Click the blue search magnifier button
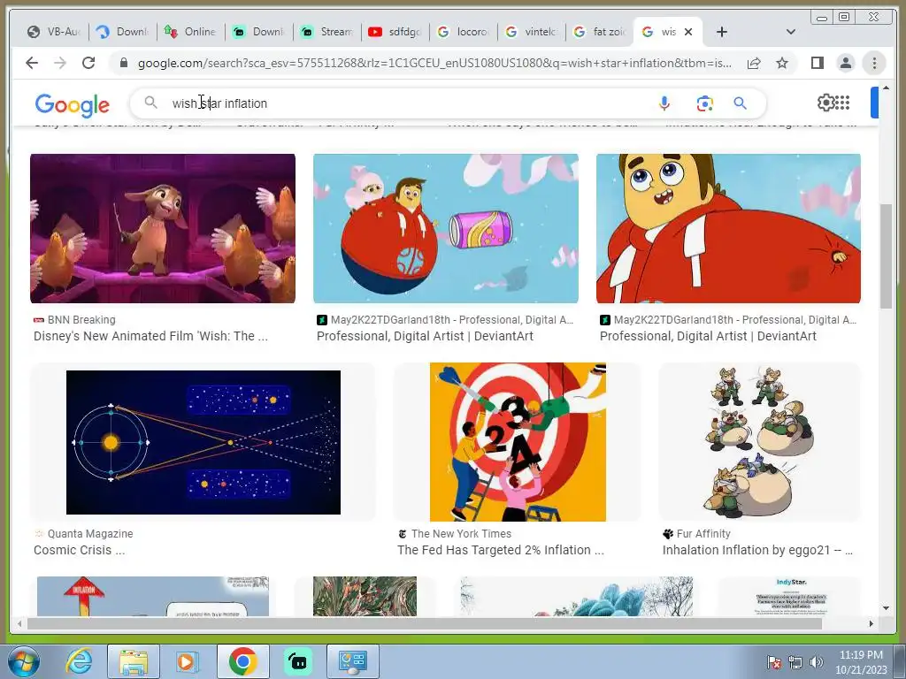This screenshot has height=679, width=906. [x=741, y=103]
